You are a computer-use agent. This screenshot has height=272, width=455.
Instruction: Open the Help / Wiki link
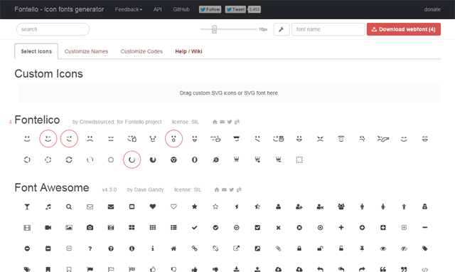[188, 51]
